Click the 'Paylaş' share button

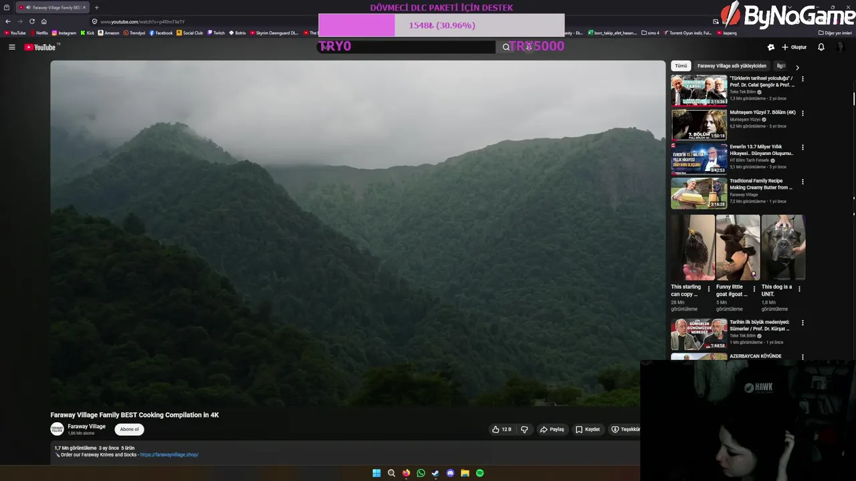click(x=552, y=430)
